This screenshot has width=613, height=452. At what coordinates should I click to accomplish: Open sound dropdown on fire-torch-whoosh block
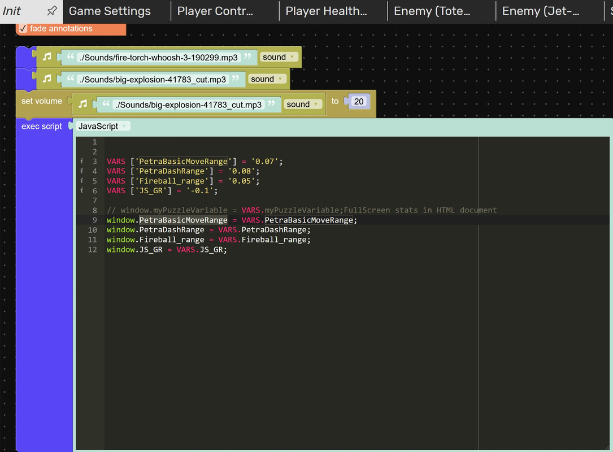pos(279,57)
